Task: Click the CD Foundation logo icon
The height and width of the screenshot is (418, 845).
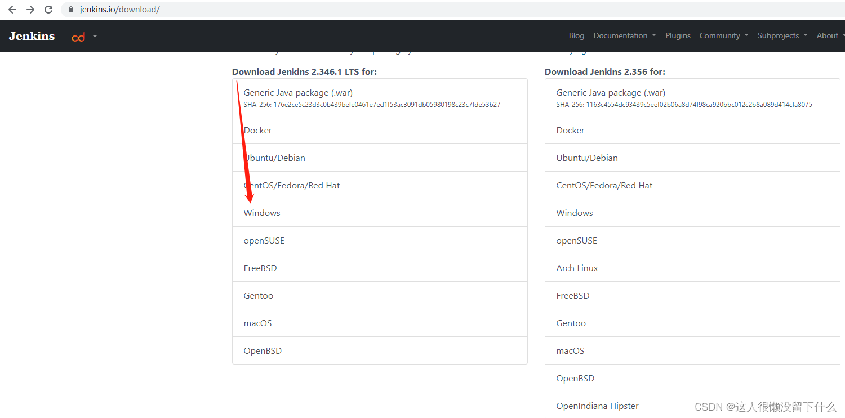Action: tap(78, 37)
